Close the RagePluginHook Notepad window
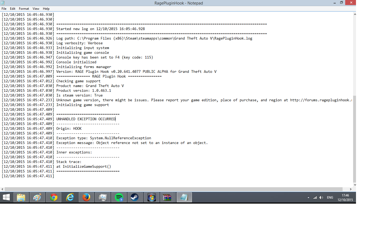366x250 pixels. (351, 3)
